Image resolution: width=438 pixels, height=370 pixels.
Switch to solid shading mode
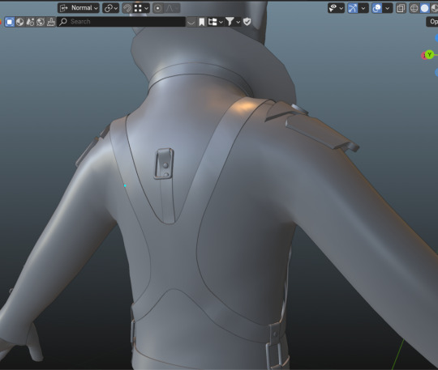click(424, 8)
